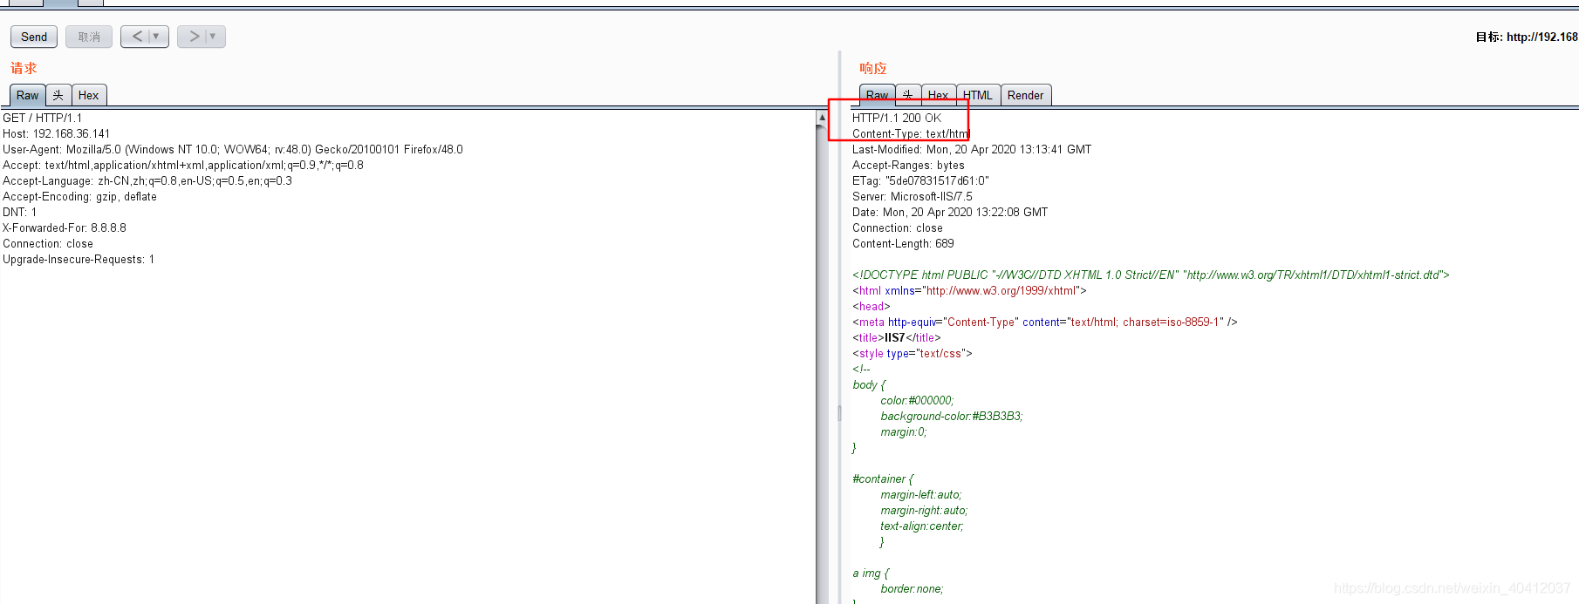Click the ETag response header line
Viewport: 1579px width, 604px height.
920,180
